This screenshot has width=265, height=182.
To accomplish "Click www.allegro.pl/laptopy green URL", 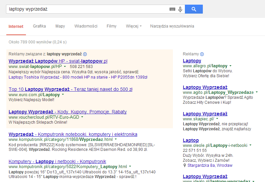I will (205, 66).
